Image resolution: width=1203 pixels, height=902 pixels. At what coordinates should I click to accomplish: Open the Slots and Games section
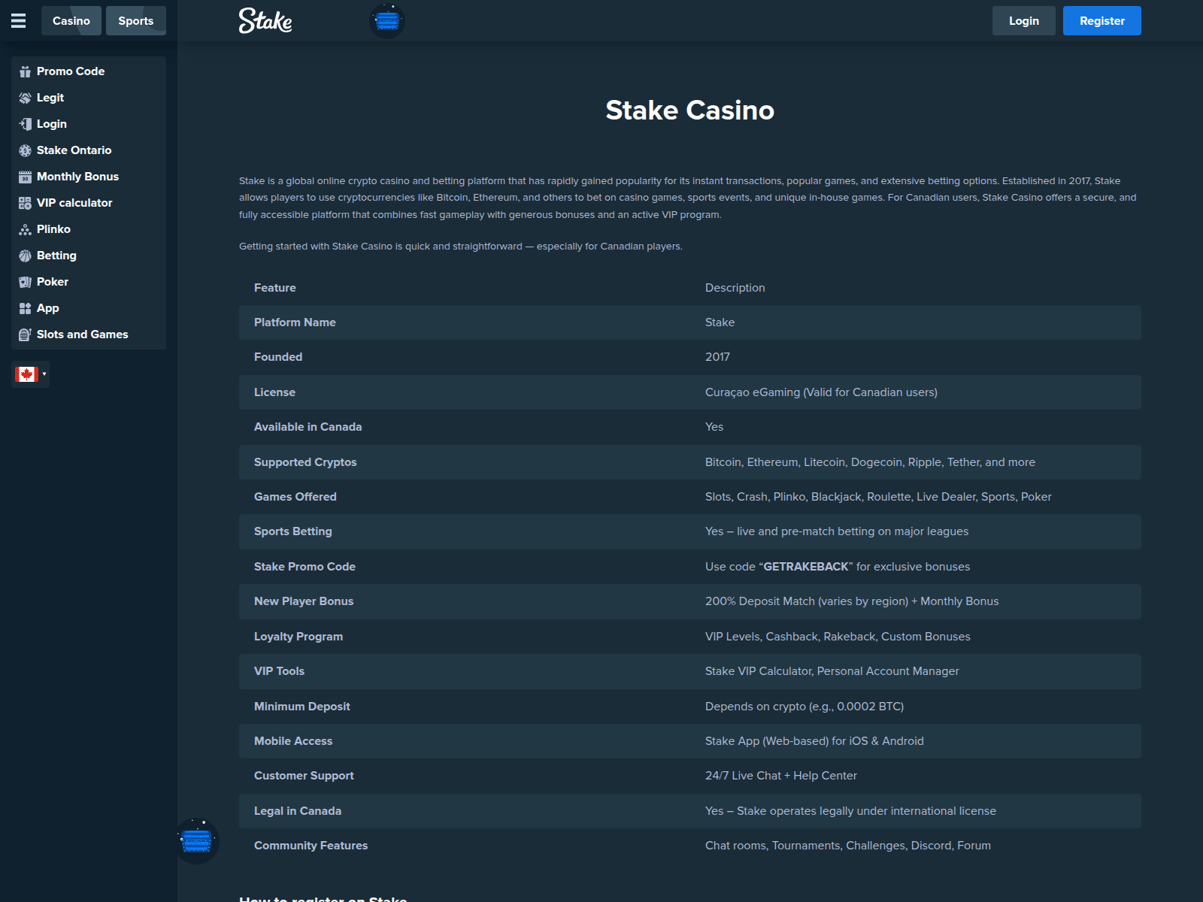(82, 334)
